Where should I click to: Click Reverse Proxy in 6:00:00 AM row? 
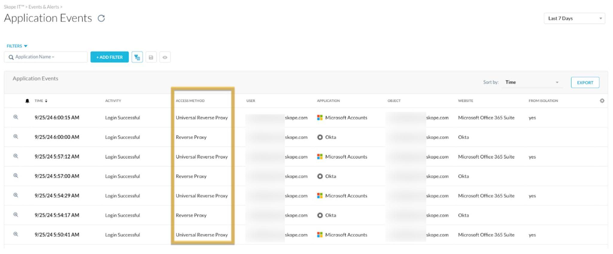[x=191, y=137]
